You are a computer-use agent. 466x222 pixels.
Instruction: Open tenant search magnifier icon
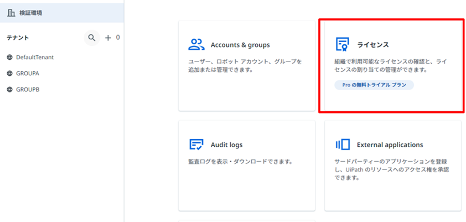pos(92,38)
